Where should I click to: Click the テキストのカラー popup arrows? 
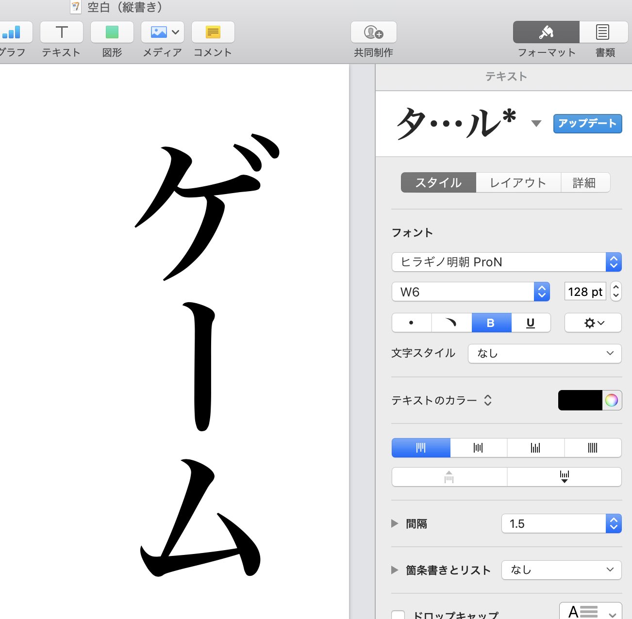click(488, 400)
